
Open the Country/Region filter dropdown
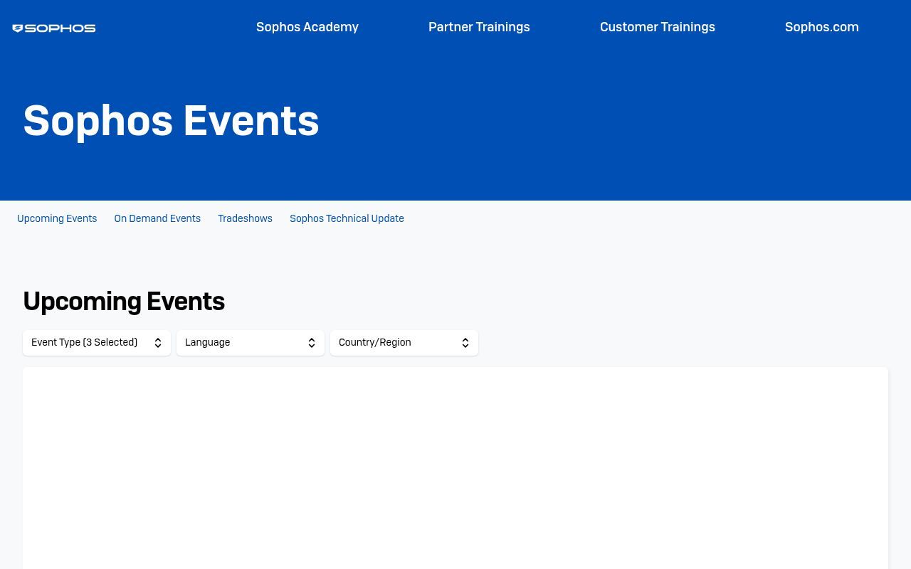click(x=404, y=343)
